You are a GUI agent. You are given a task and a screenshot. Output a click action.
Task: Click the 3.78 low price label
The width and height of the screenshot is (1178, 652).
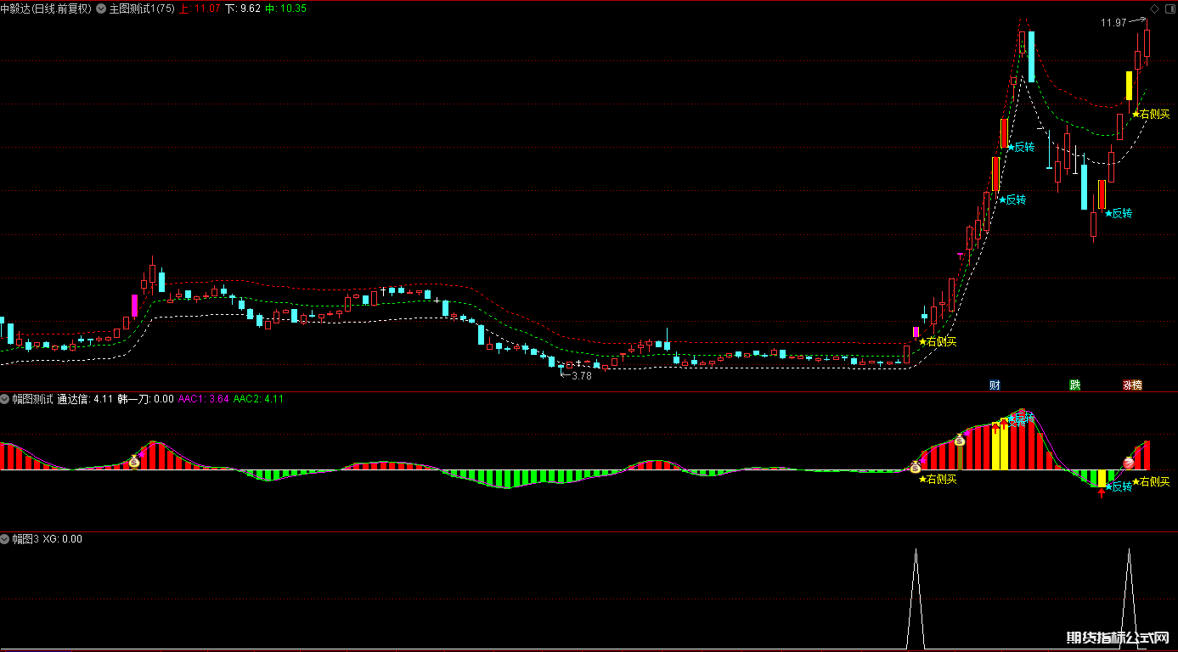[x=582, y=375]
